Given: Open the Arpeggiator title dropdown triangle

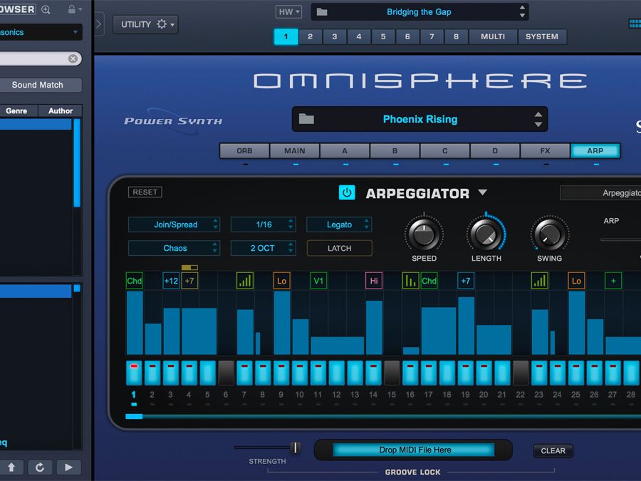Looking at the screenshot, I should (483, 192).
